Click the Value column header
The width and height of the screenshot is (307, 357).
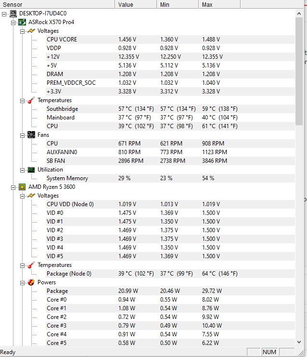136,4
